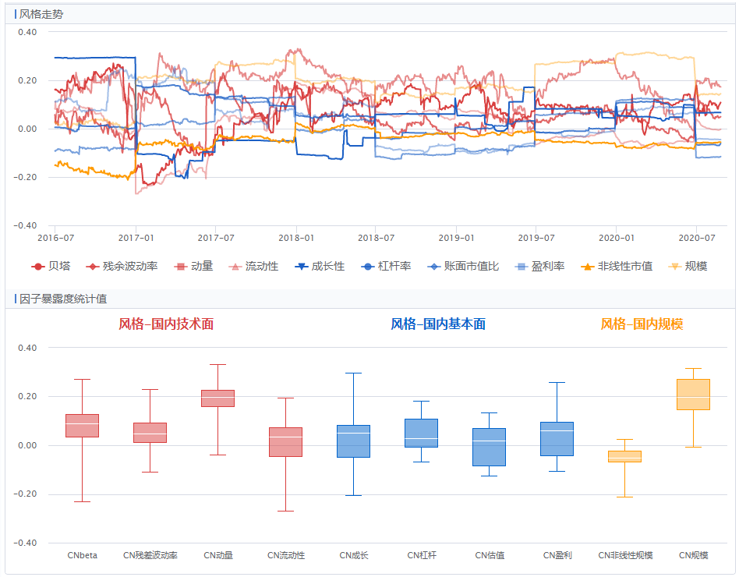Click the 成长性 inverted triangle legend icon

pos(302,267)
